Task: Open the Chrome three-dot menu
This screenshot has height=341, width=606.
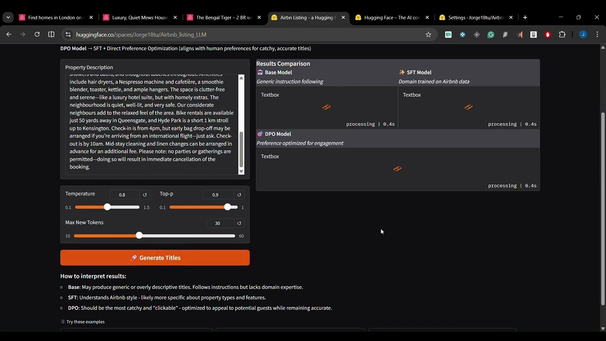Action: coord(597,35)
